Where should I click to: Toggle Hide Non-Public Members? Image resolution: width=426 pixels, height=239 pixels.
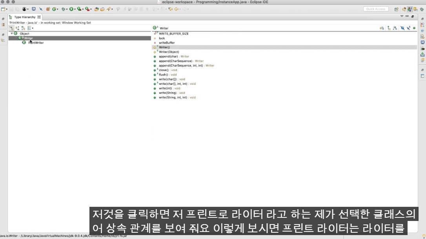coord(414,28)
